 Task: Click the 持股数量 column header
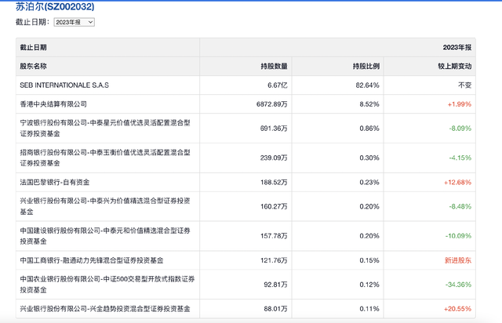[x=274, y=67]
